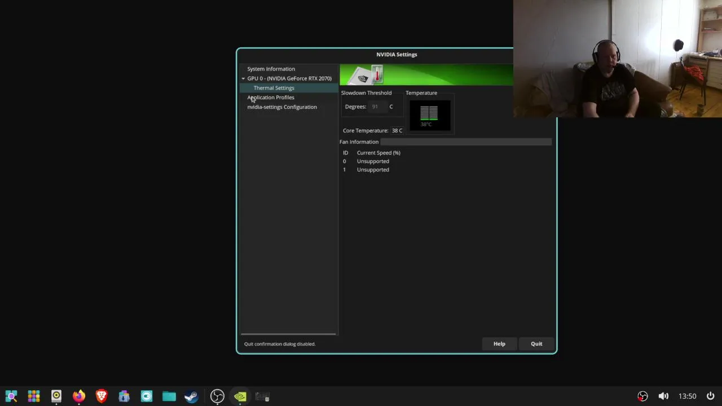This screenshot has width=722, height=406.
Task: Click the NVIDIA Settings taskbar icon
Action: [240, 396]
